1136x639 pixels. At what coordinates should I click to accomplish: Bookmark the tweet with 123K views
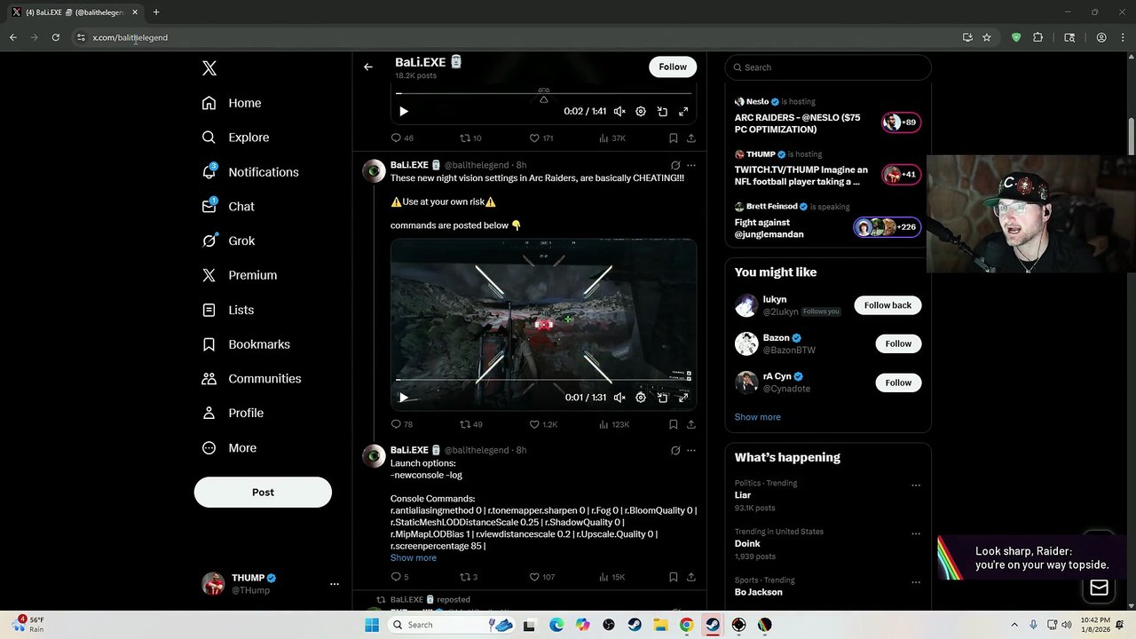pyautogui.click(x=674, y=425)
